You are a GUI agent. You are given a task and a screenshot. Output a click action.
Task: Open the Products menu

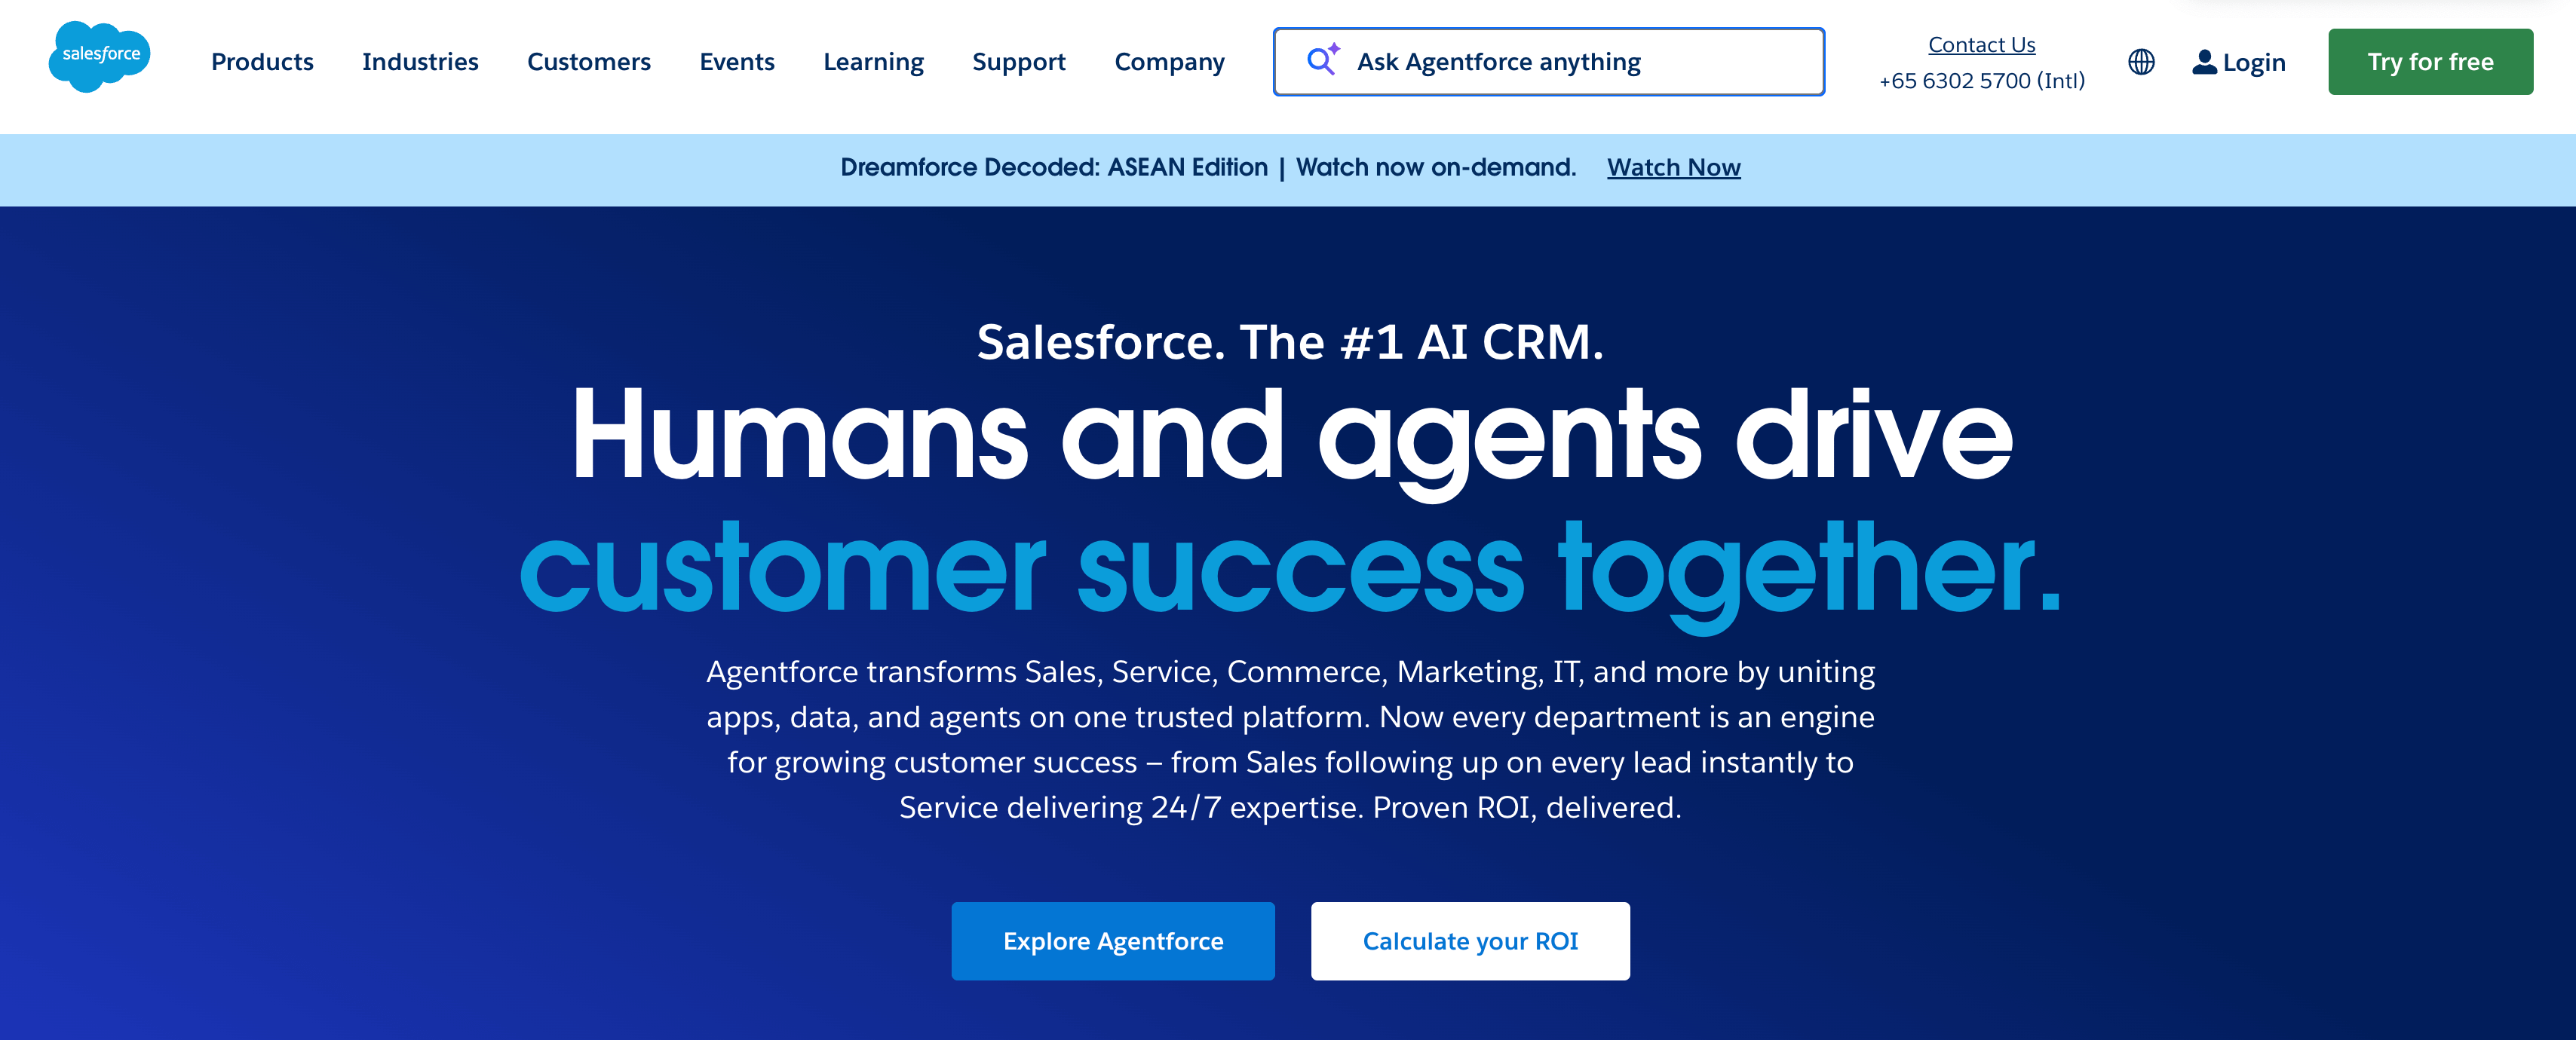coord(262,62)
